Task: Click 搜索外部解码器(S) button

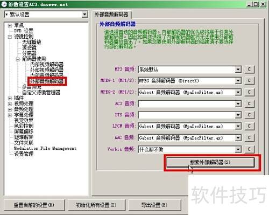Action: pos(210,162)
